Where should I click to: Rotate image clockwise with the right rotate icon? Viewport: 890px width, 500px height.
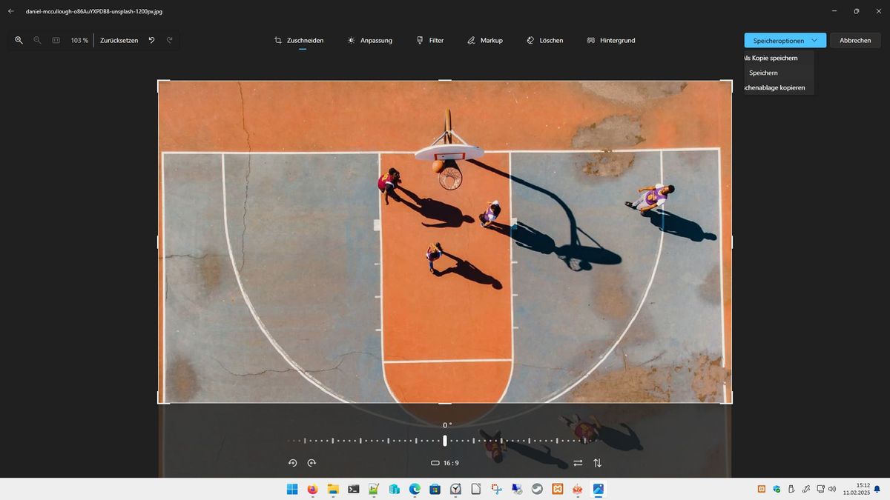point(311,463)
